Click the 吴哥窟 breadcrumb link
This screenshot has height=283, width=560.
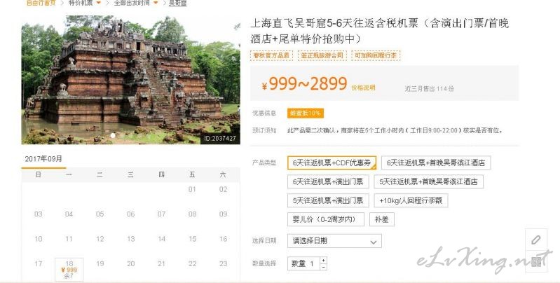point(177,3)
